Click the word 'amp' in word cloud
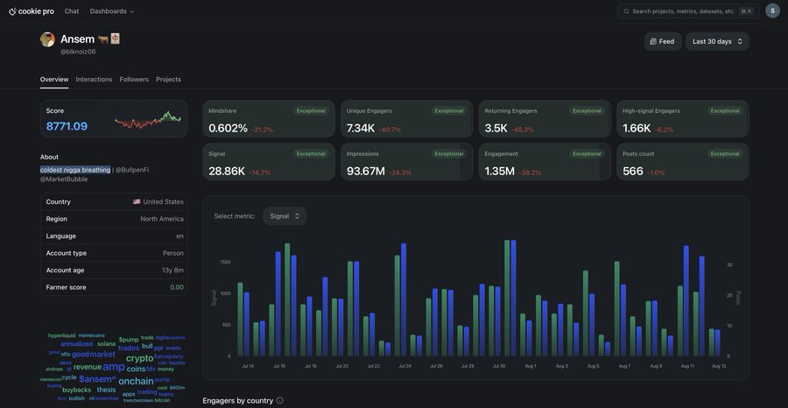 coord(114,367)
